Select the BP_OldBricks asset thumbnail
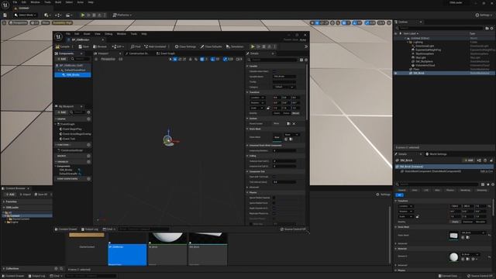Screen dimensions: 496x279 tap(127, 250)
